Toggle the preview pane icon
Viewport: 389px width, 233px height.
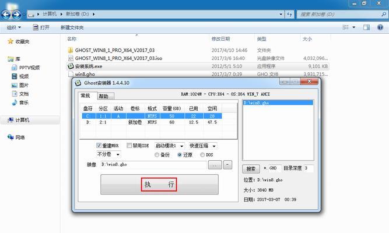(x=366, y=27)
